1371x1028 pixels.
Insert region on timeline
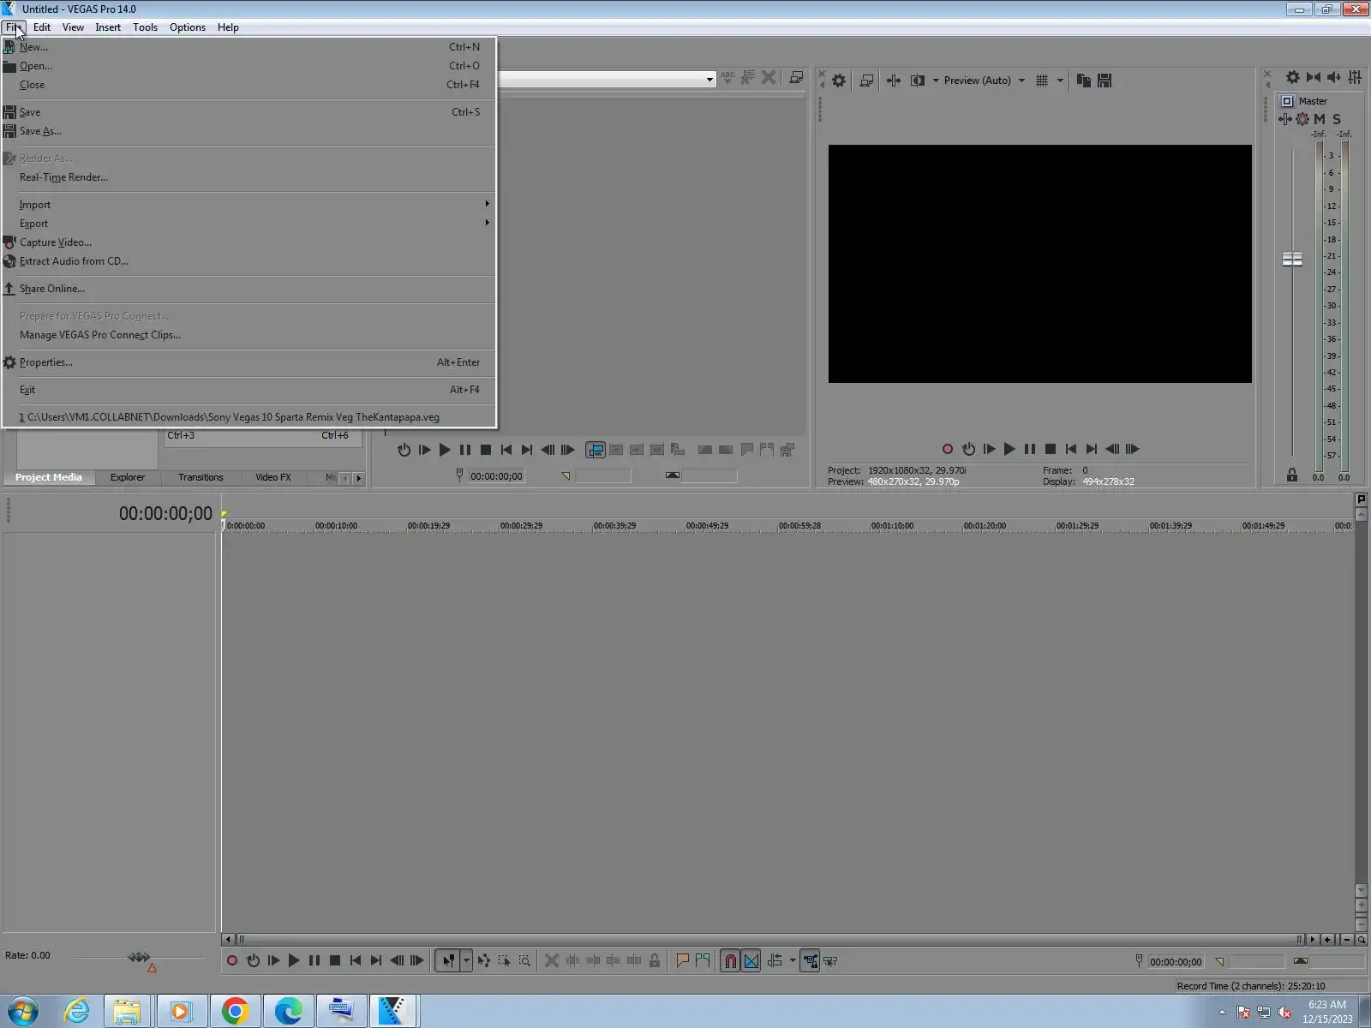[703, 961]
